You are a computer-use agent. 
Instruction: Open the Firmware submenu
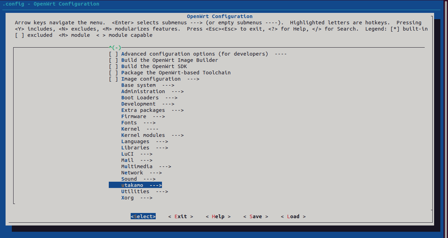pos(143,116)
